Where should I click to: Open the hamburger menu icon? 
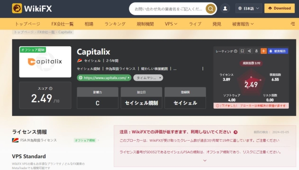coord(293,24)
